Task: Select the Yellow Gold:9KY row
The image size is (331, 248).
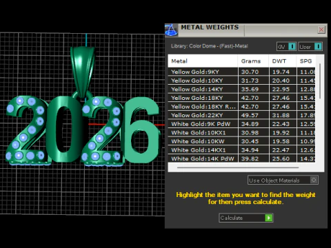Action: [241, 72]
